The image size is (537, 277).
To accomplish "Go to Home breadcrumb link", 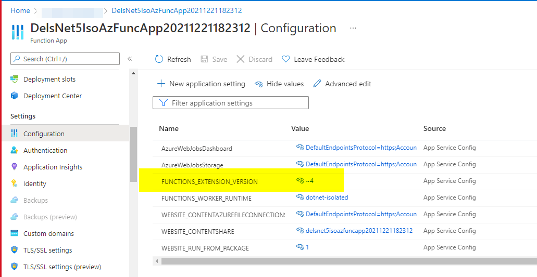I will coord(20,10).
